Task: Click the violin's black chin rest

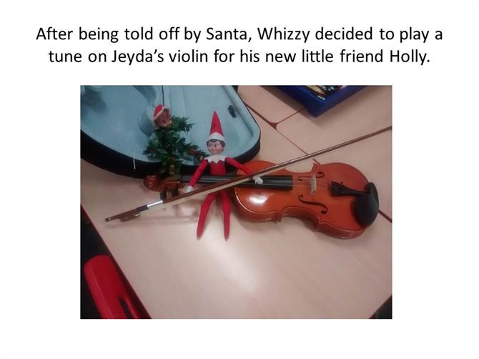Action: point(366,204)
